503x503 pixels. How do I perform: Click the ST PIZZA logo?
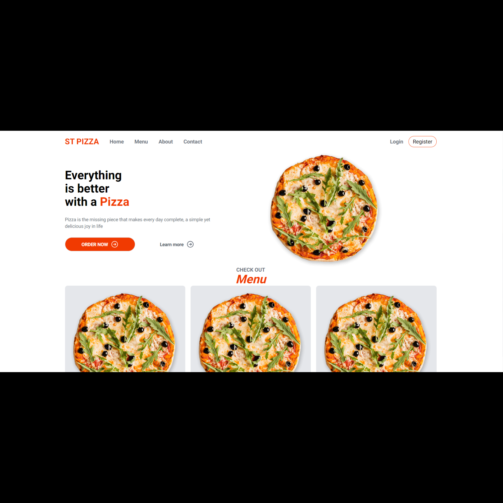click(x=82, y=142)
